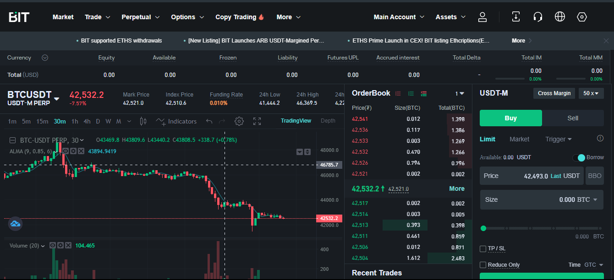614x280 pixels.
Task: Open Copy Trading page
Action: [240, 17]
